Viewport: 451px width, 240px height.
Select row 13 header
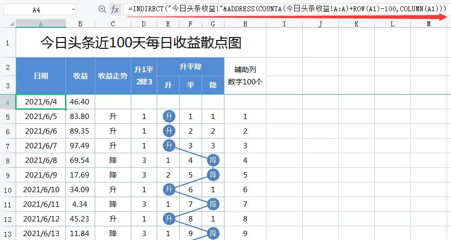coord(8,233)
